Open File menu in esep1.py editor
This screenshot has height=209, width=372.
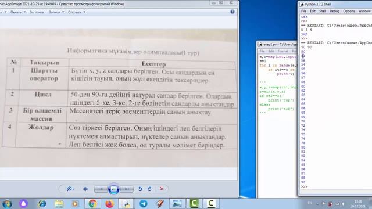tap(262, 51)
